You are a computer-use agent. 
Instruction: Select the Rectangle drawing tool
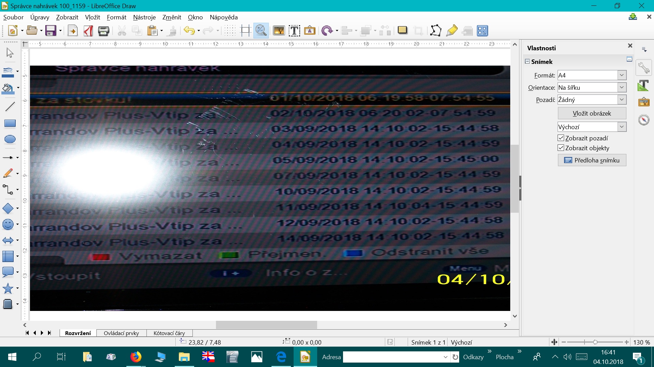10,123
